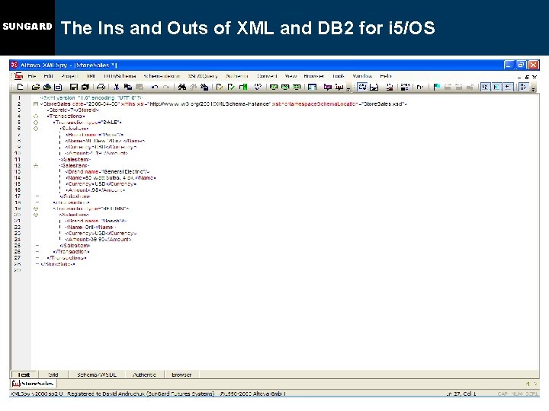The height and width of the screenshot is (411, 549).
Task: Click the document tab scroll right arrow
Action: click(535, 384)
